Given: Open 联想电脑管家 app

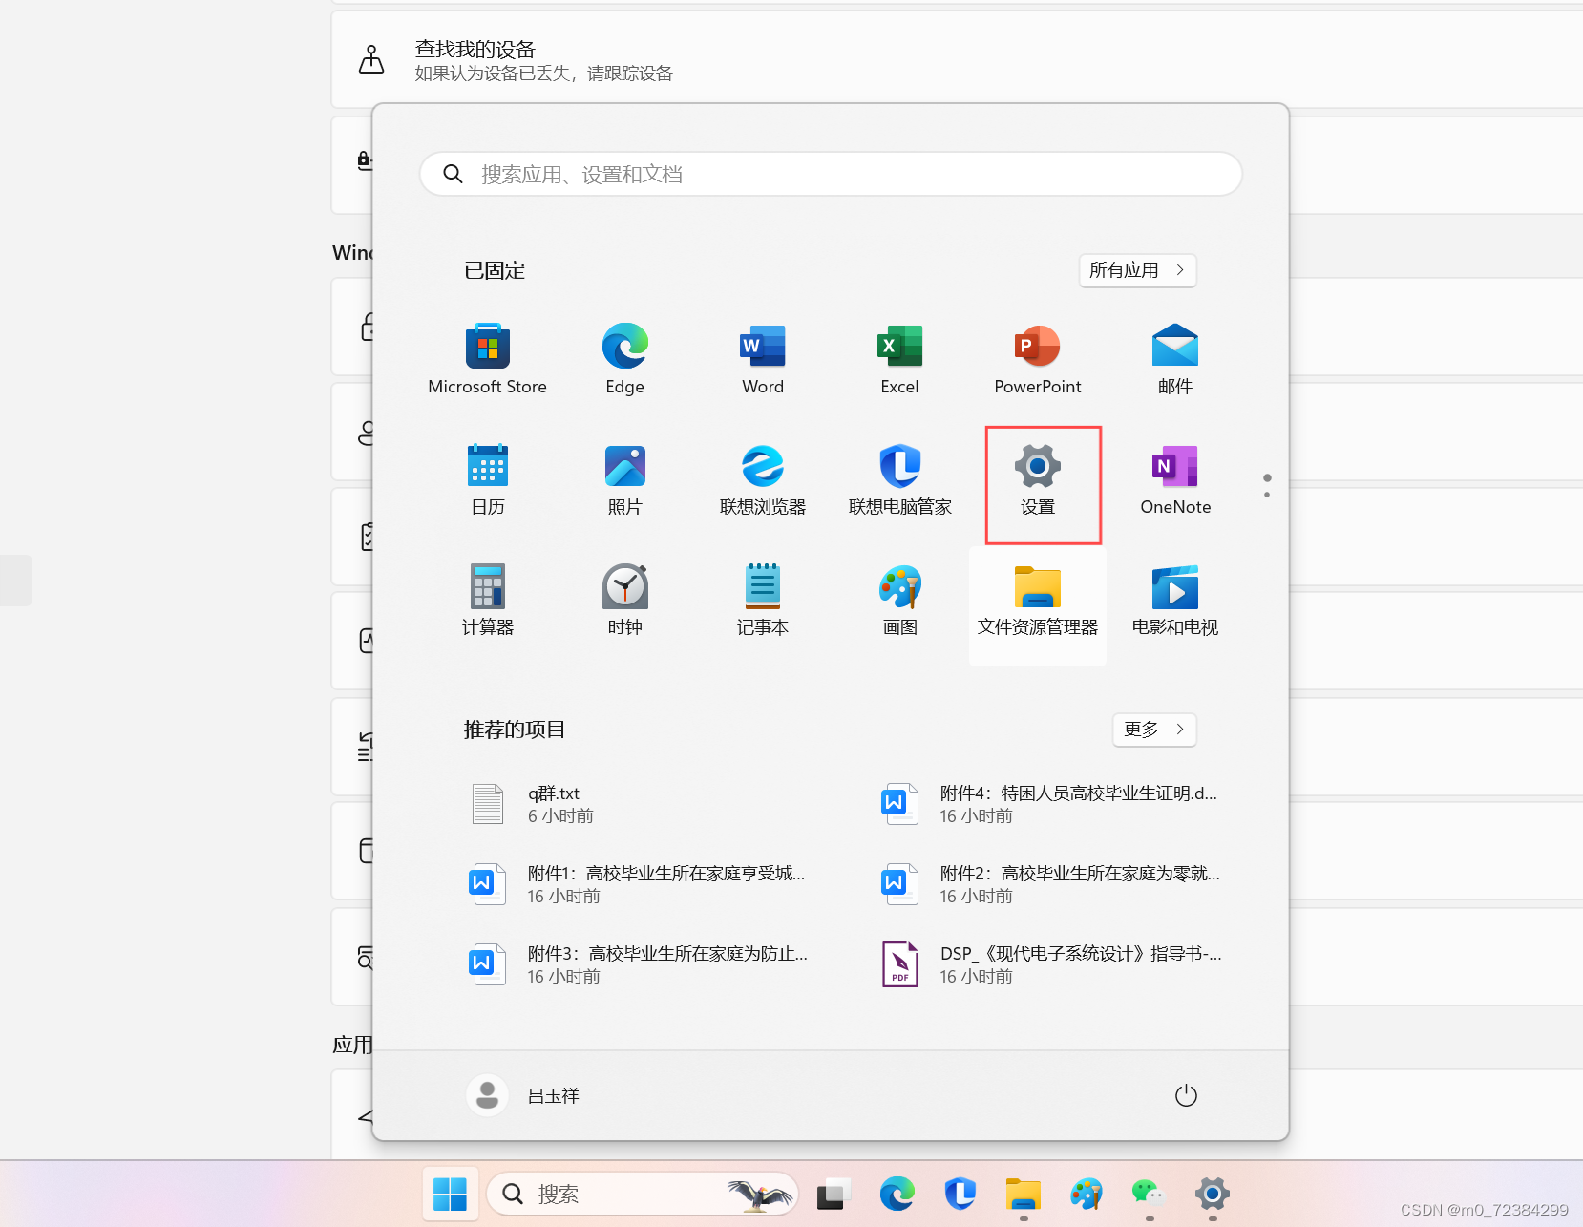Looking at the screenshot, I should [x=899, y=480].
